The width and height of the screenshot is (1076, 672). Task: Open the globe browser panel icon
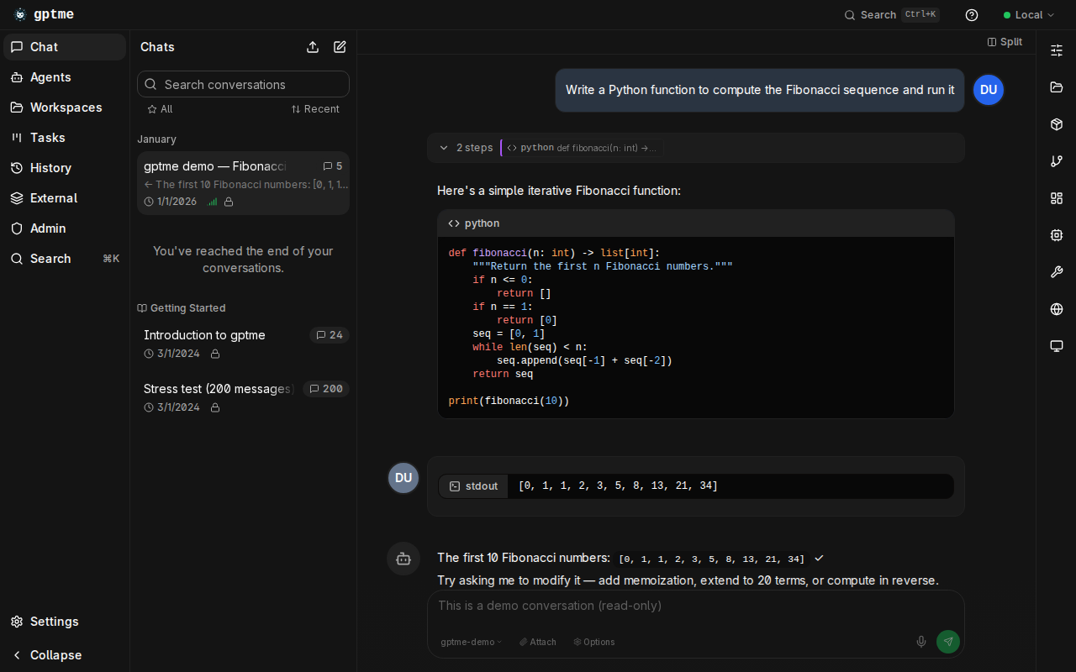point(1057,309)
